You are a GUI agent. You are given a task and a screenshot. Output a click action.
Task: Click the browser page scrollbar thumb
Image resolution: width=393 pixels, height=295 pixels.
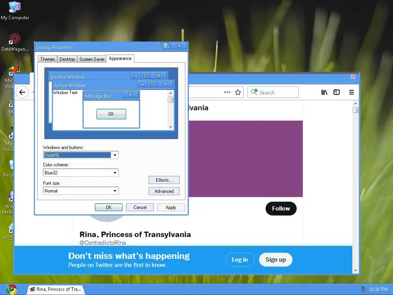click(355, 110)
